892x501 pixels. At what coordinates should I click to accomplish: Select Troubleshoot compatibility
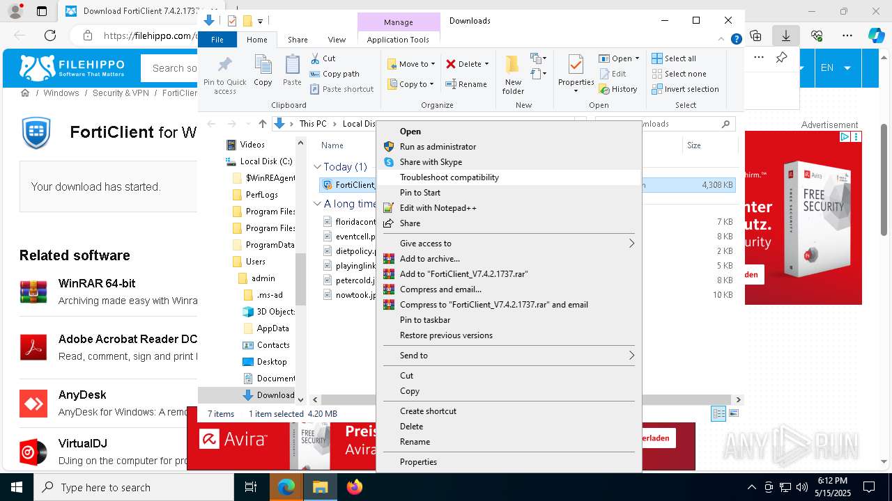[509, 177]
